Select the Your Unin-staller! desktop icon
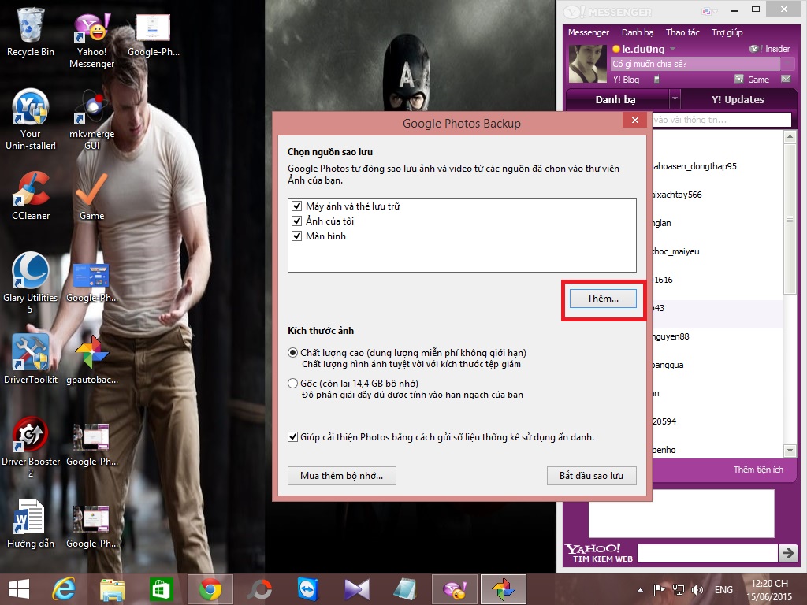Viewport: 807px width, 605px height. point(31,120)
